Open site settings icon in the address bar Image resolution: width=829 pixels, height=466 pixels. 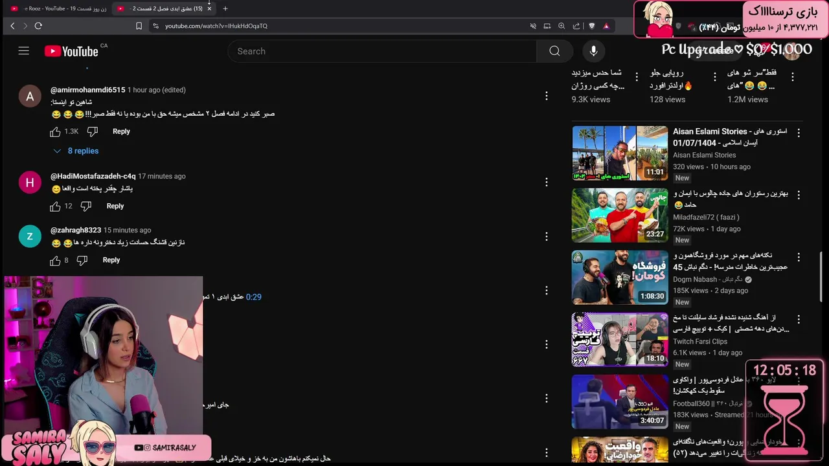(155, 26)
